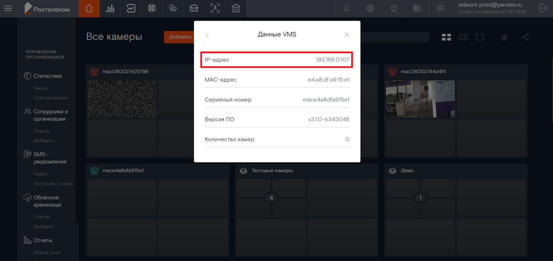Screen dimensions: 553x261
Task: Click the favorites star icon
Action: click(504, 37)
